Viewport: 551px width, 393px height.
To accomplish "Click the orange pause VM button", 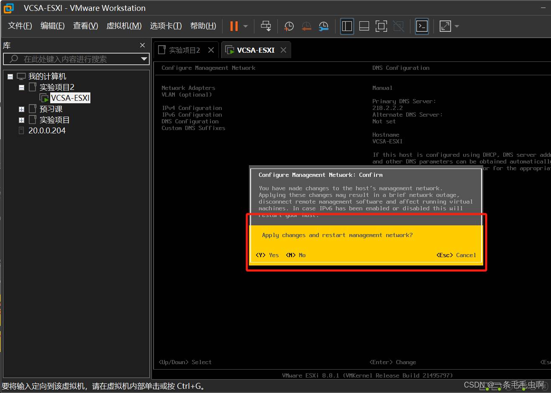I will pyautogui.click(x=234, y=26).
